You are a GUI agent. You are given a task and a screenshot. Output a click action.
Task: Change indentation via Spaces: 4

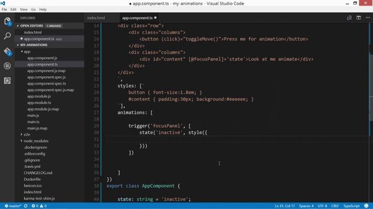(x=307, y=206)
